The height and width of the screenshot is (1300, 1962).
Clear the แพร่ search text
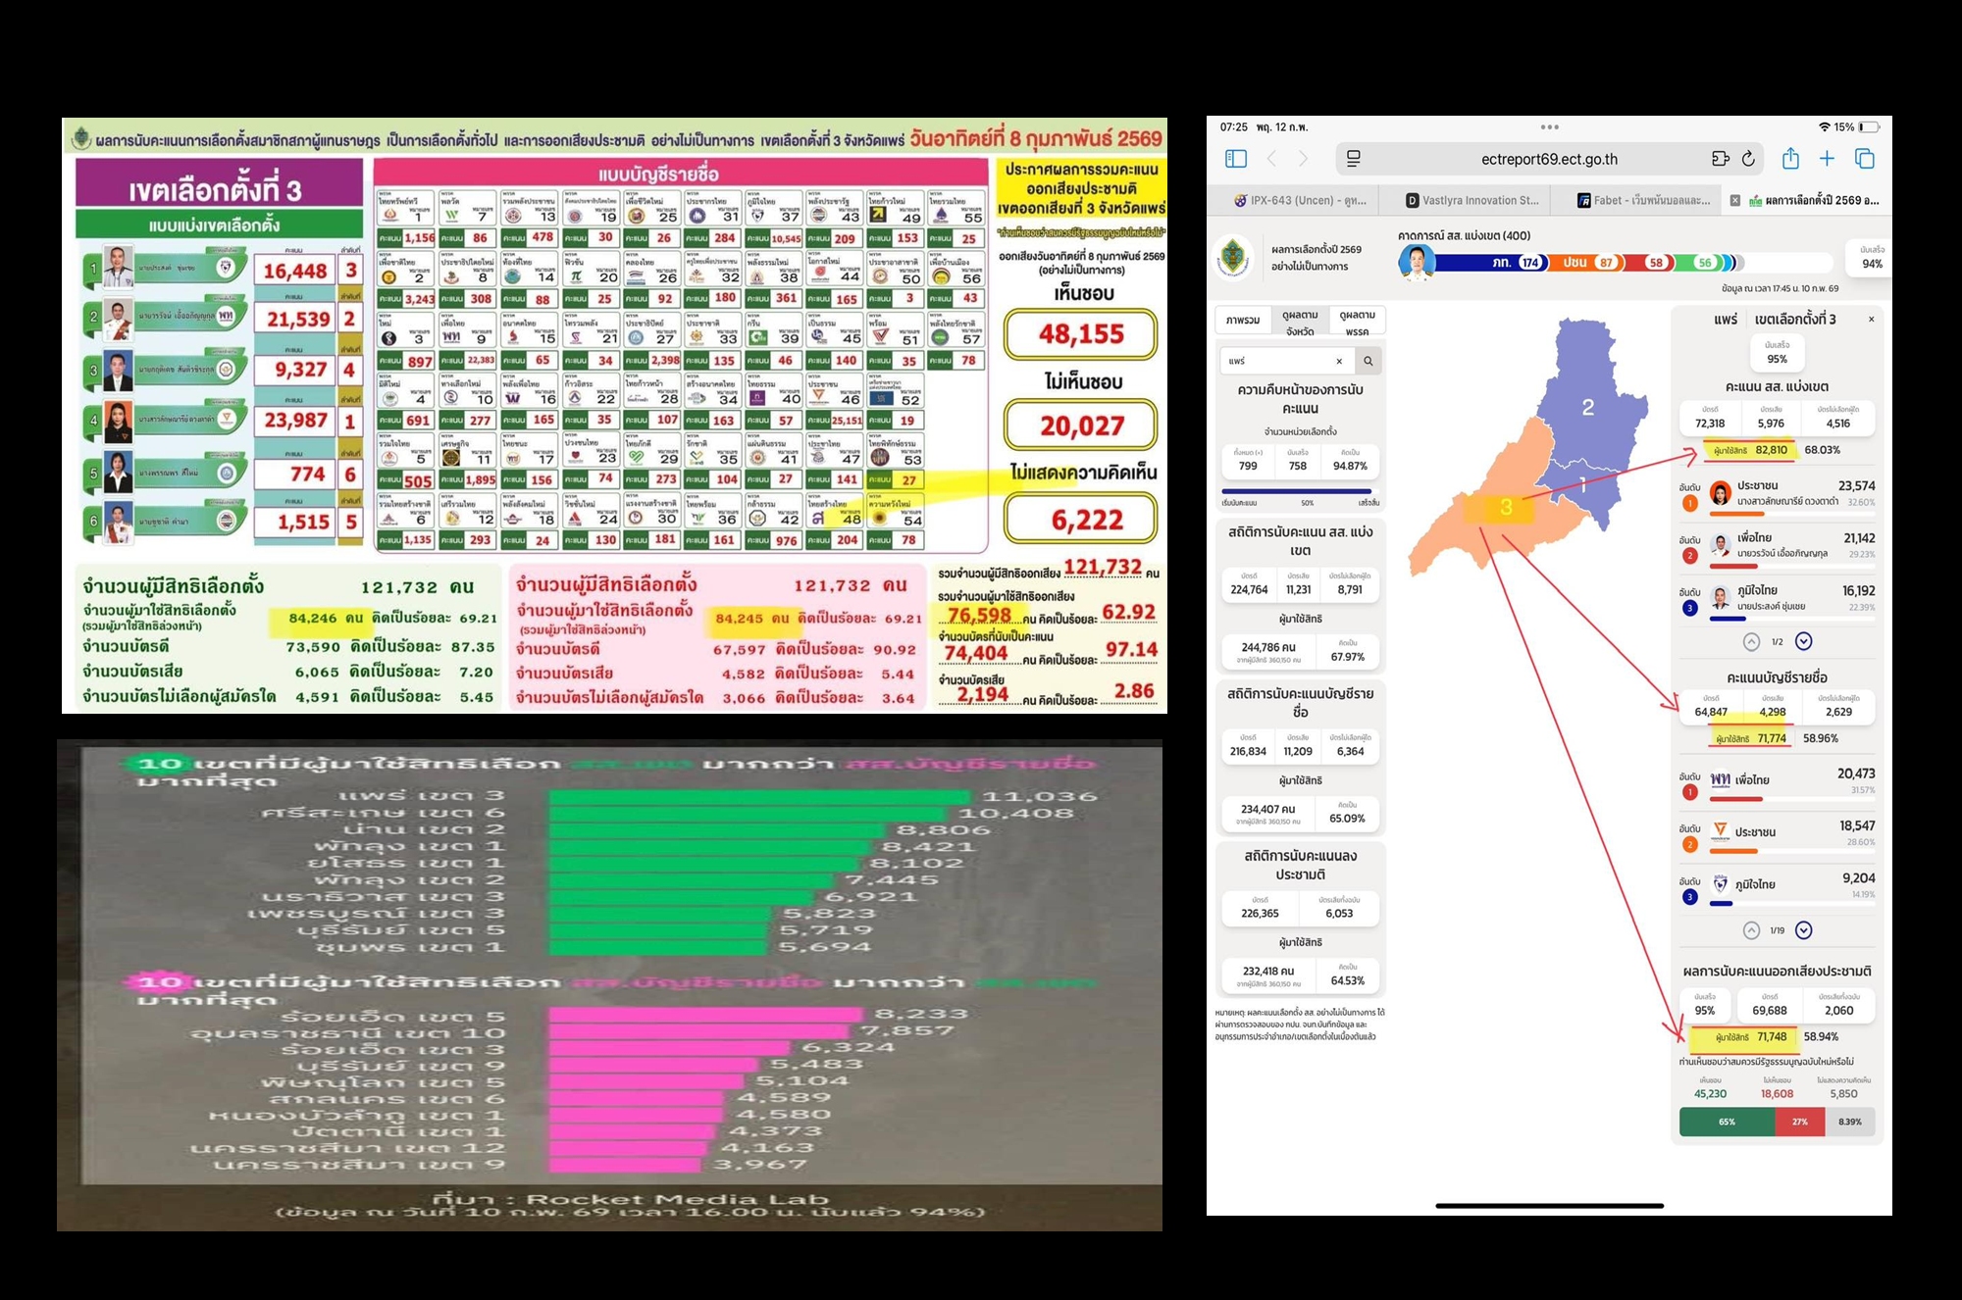tap(1339, 361)
